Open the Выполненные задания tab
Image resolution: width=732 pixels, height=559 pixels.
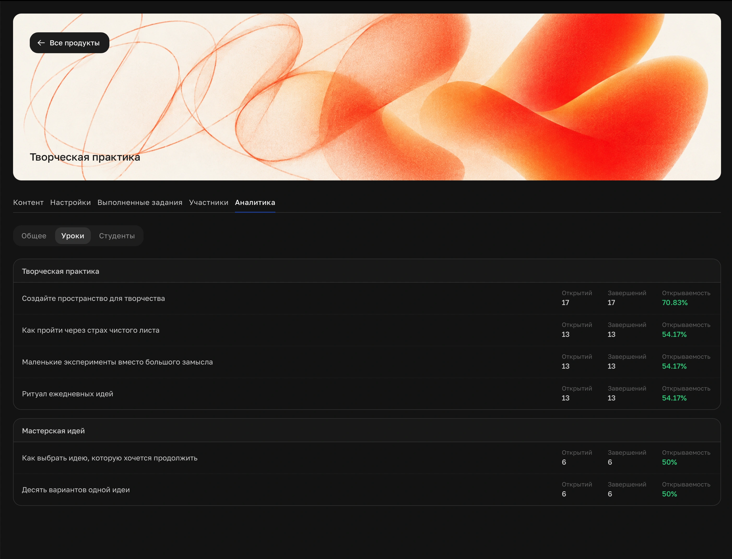pos(140,202)
